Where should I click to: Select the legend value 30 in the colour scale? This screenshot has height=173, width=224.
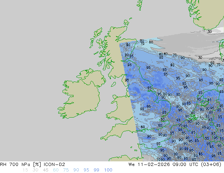(x=35, y=170)
